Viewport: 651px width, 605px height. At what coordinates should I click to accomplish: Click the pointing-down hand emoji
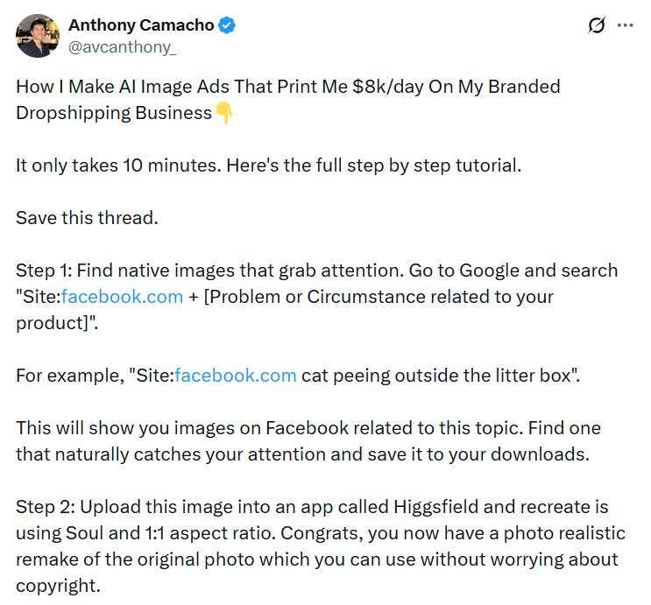pos(224,113)
